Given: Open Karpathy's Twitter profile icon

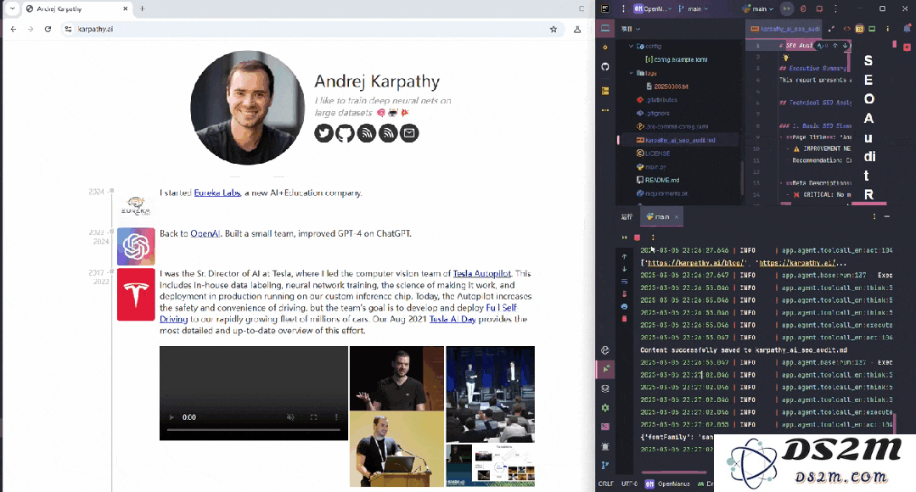Looking at the screenshot, I should pos(323,133).
